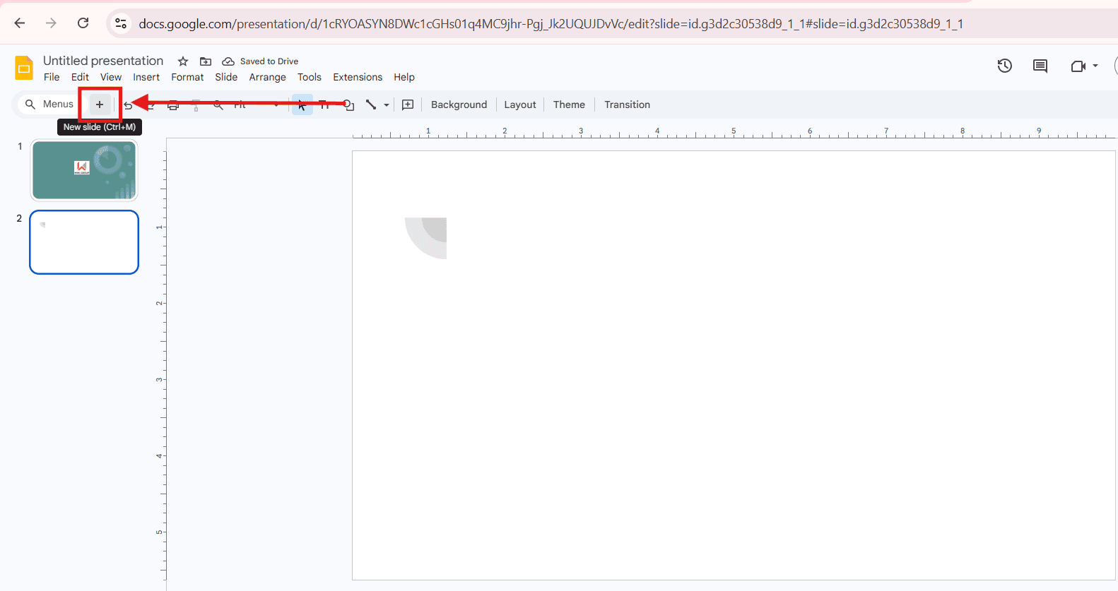Image resolution: width=1118 pixels, height=591 pixels.
Task: Activate the Select cursor tool
Action: [x=302, y=105]
